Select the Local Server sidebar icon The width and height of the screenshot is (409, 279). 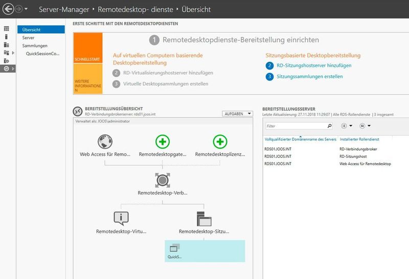(7, 37)
